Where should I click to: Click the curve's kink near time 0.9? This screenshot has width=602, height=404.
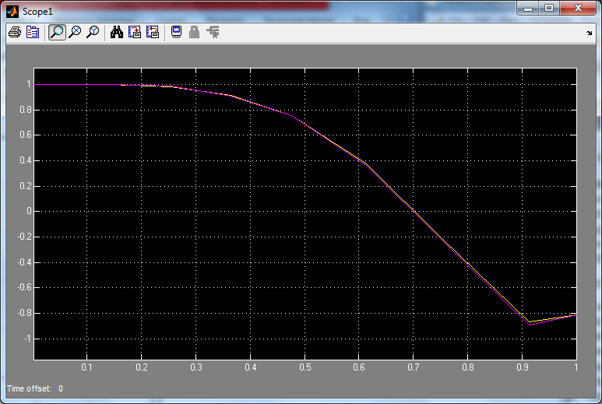(530, 324)
